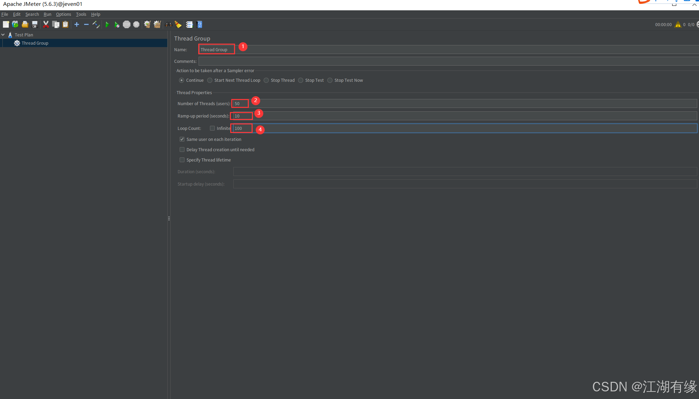This screenshot has width=699, height=399.
Task: Enable the Infinite loop checkbox
Action: (x=212, y=129)
